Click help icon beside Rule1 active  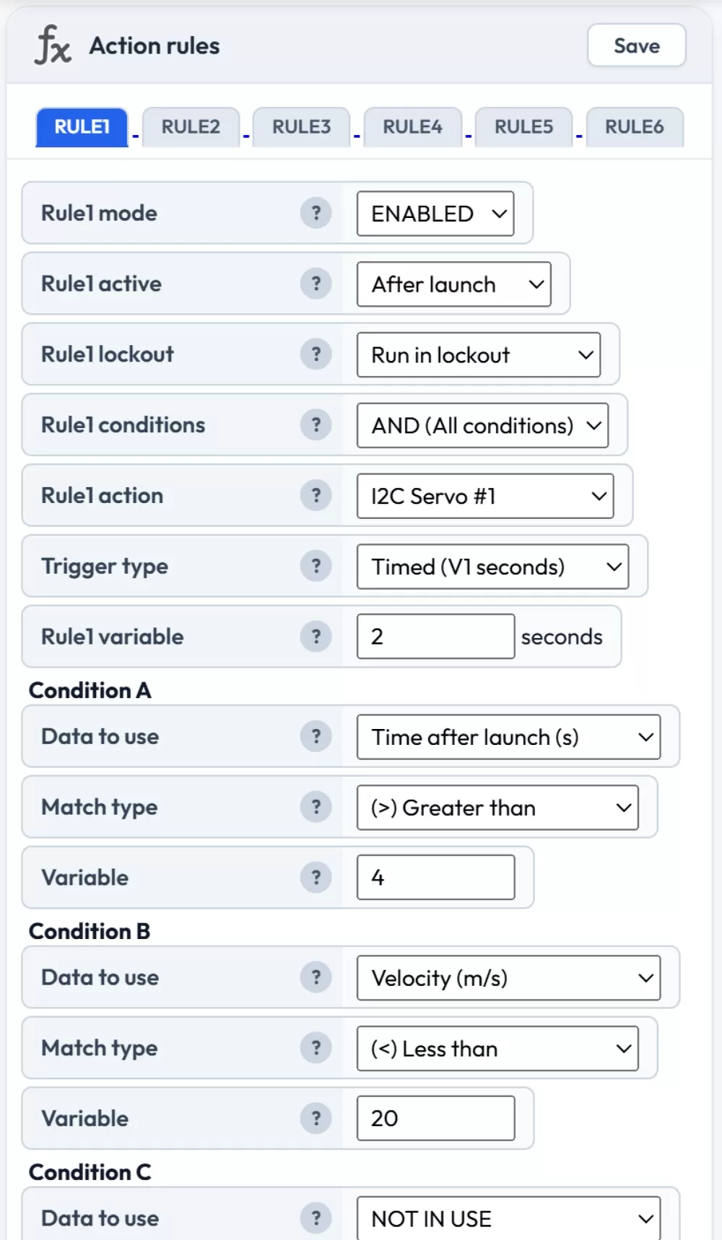(x=316, y=284)
